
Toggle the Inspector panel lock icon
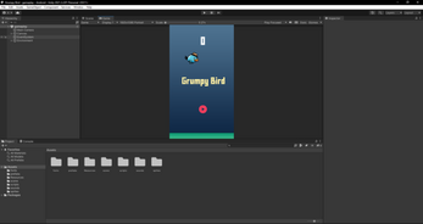pyautogui.click(x=416, y=18)
